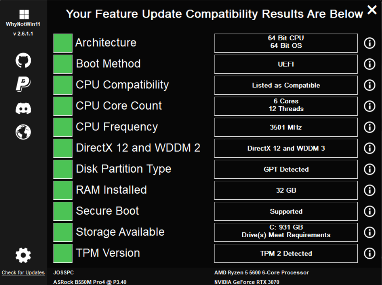Show info for the TPM Version check
382x285 pixels.
369,253
